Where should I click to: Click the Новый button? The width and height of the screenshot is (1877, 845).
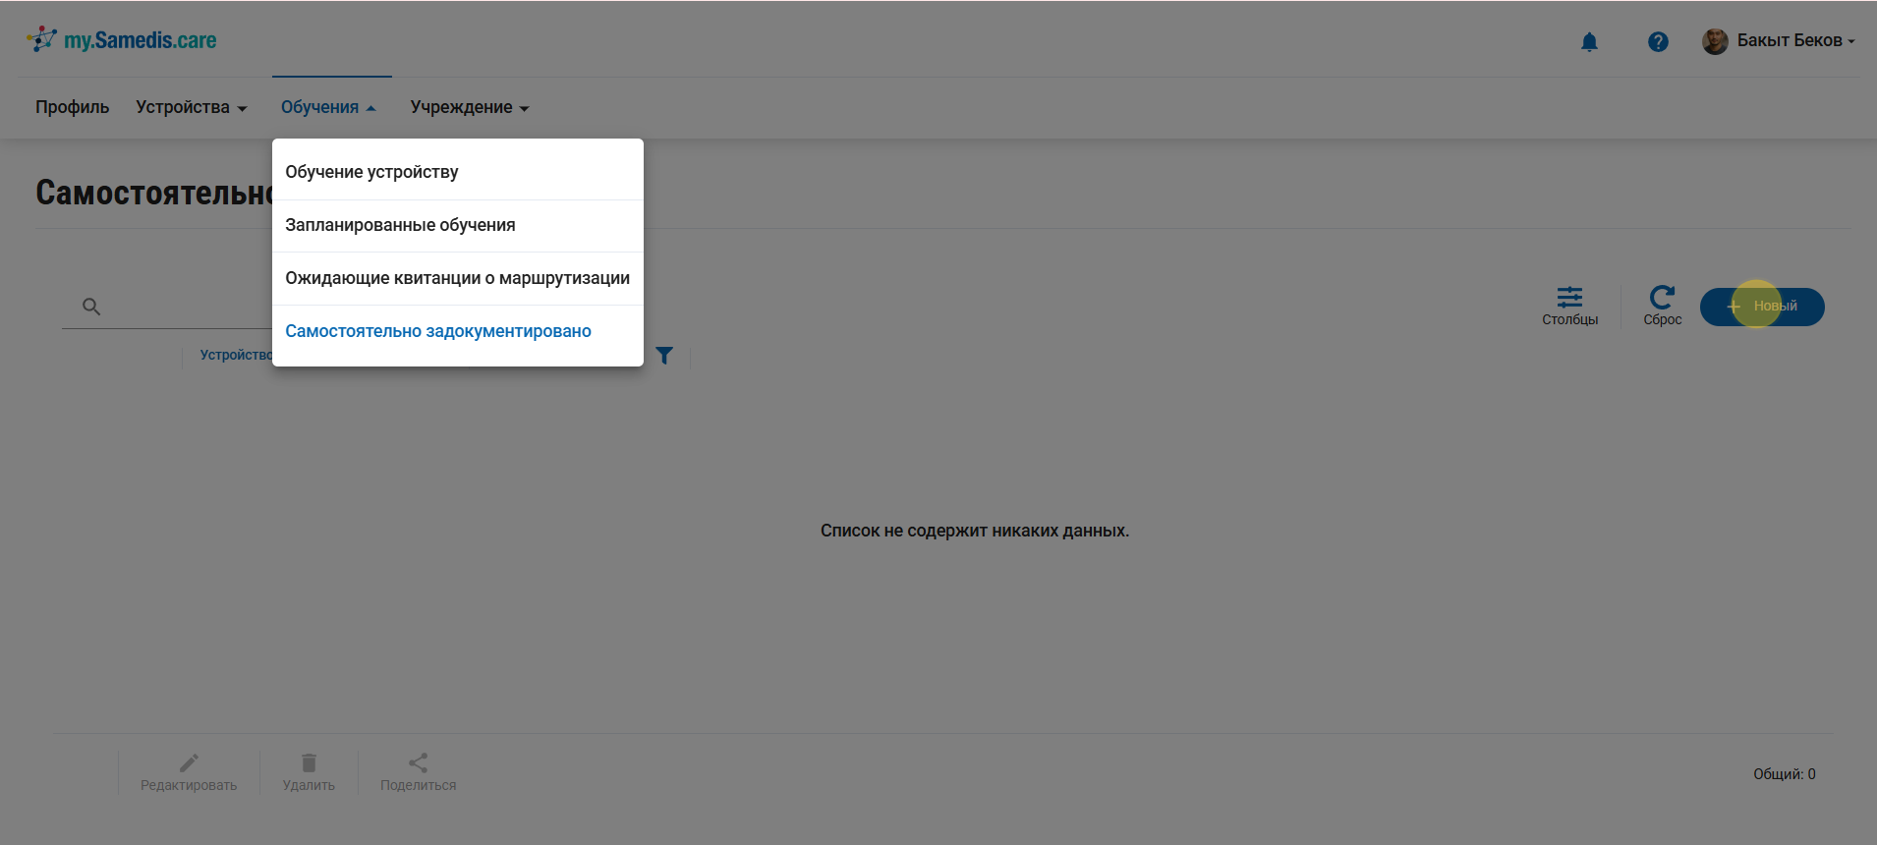tap(1762, 307)
